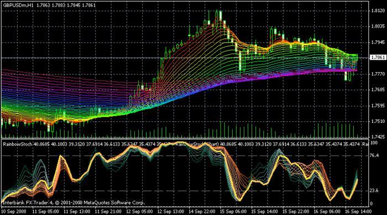The image size is (387, 215).
Task: Click the 76.4 stochastic level label
Action: click(375, 155)
